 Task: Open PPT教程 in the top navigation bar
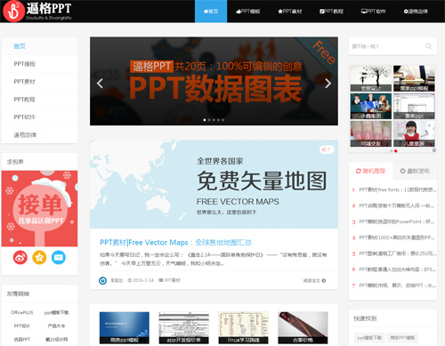tap(331, 12)
